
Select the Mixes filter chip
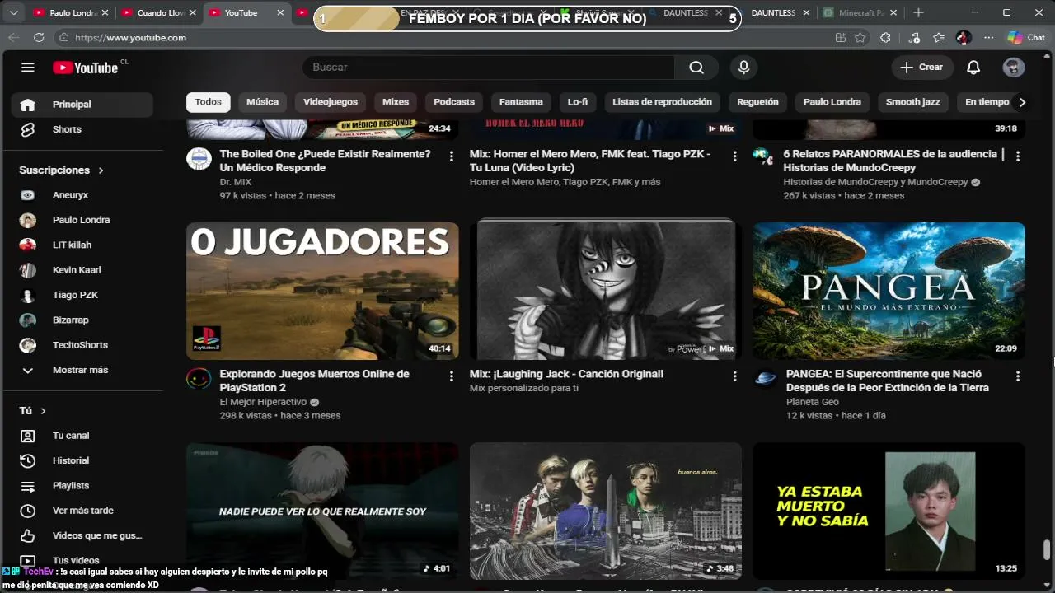coord(396,102)
